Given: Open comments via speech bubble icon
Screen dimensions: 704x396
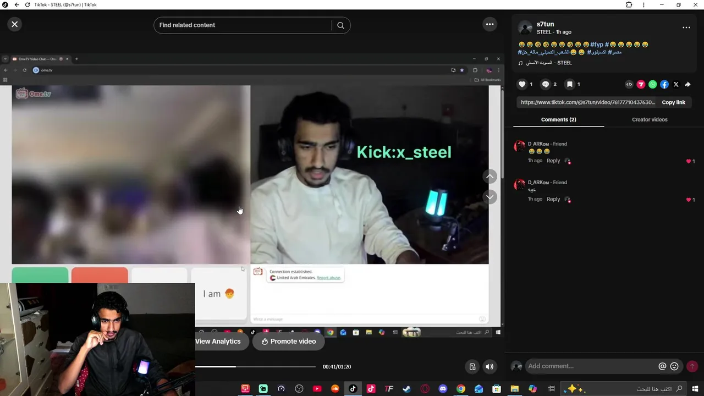Looking at the screenshot, I should pos(546,84).
